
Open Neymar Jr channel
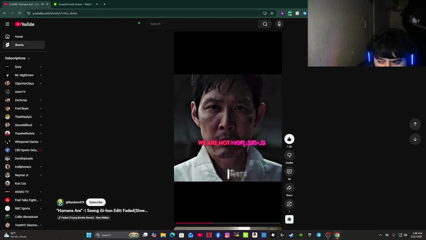pos(24,175)
